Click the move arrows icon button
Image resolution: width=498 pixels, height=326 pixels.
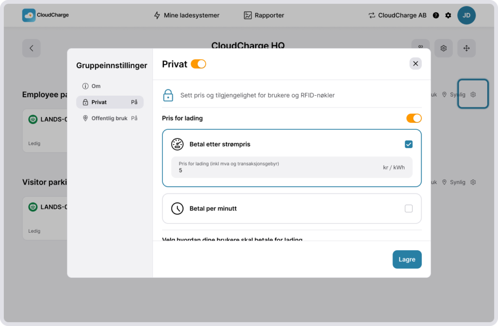[466, 48]
